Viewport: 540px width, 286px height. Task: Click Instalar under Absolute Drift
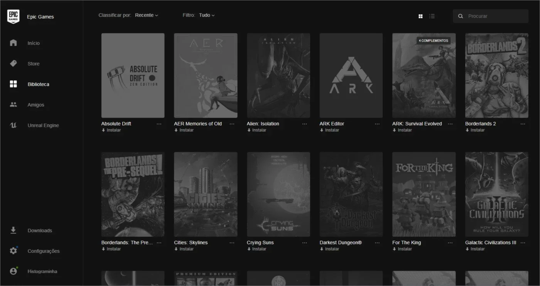111,130
